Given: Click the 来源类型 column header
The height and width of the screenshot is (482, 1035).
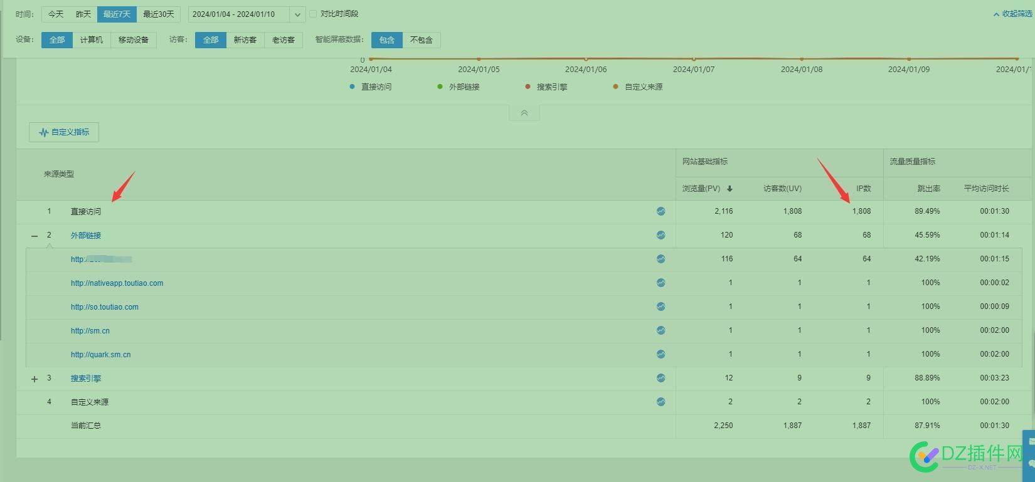Looking at the screenshot, I should pyautogui.click(x=59, y=174).
